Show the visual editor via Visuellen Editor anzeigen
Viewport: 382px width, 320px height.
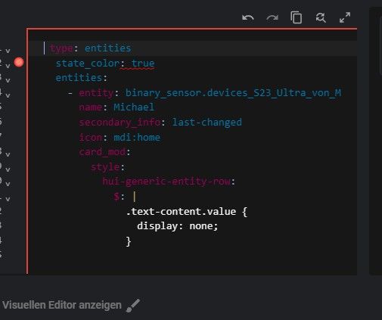click(62, 305)
